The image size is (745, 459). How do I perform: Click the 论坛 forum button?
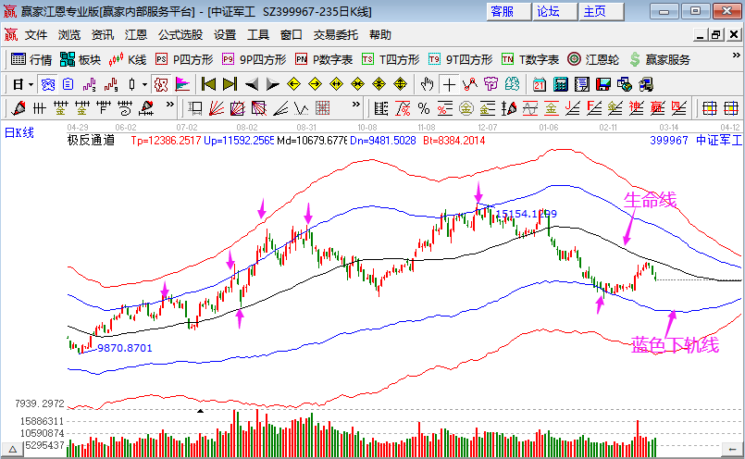555,11
